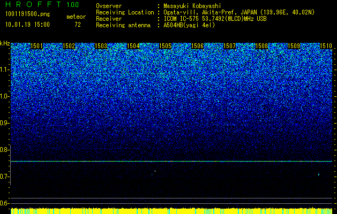Image resolution: width=337 pixels, height=214 pixels.
Task: Click the meteor count value 72
Action: pos(78,25)
